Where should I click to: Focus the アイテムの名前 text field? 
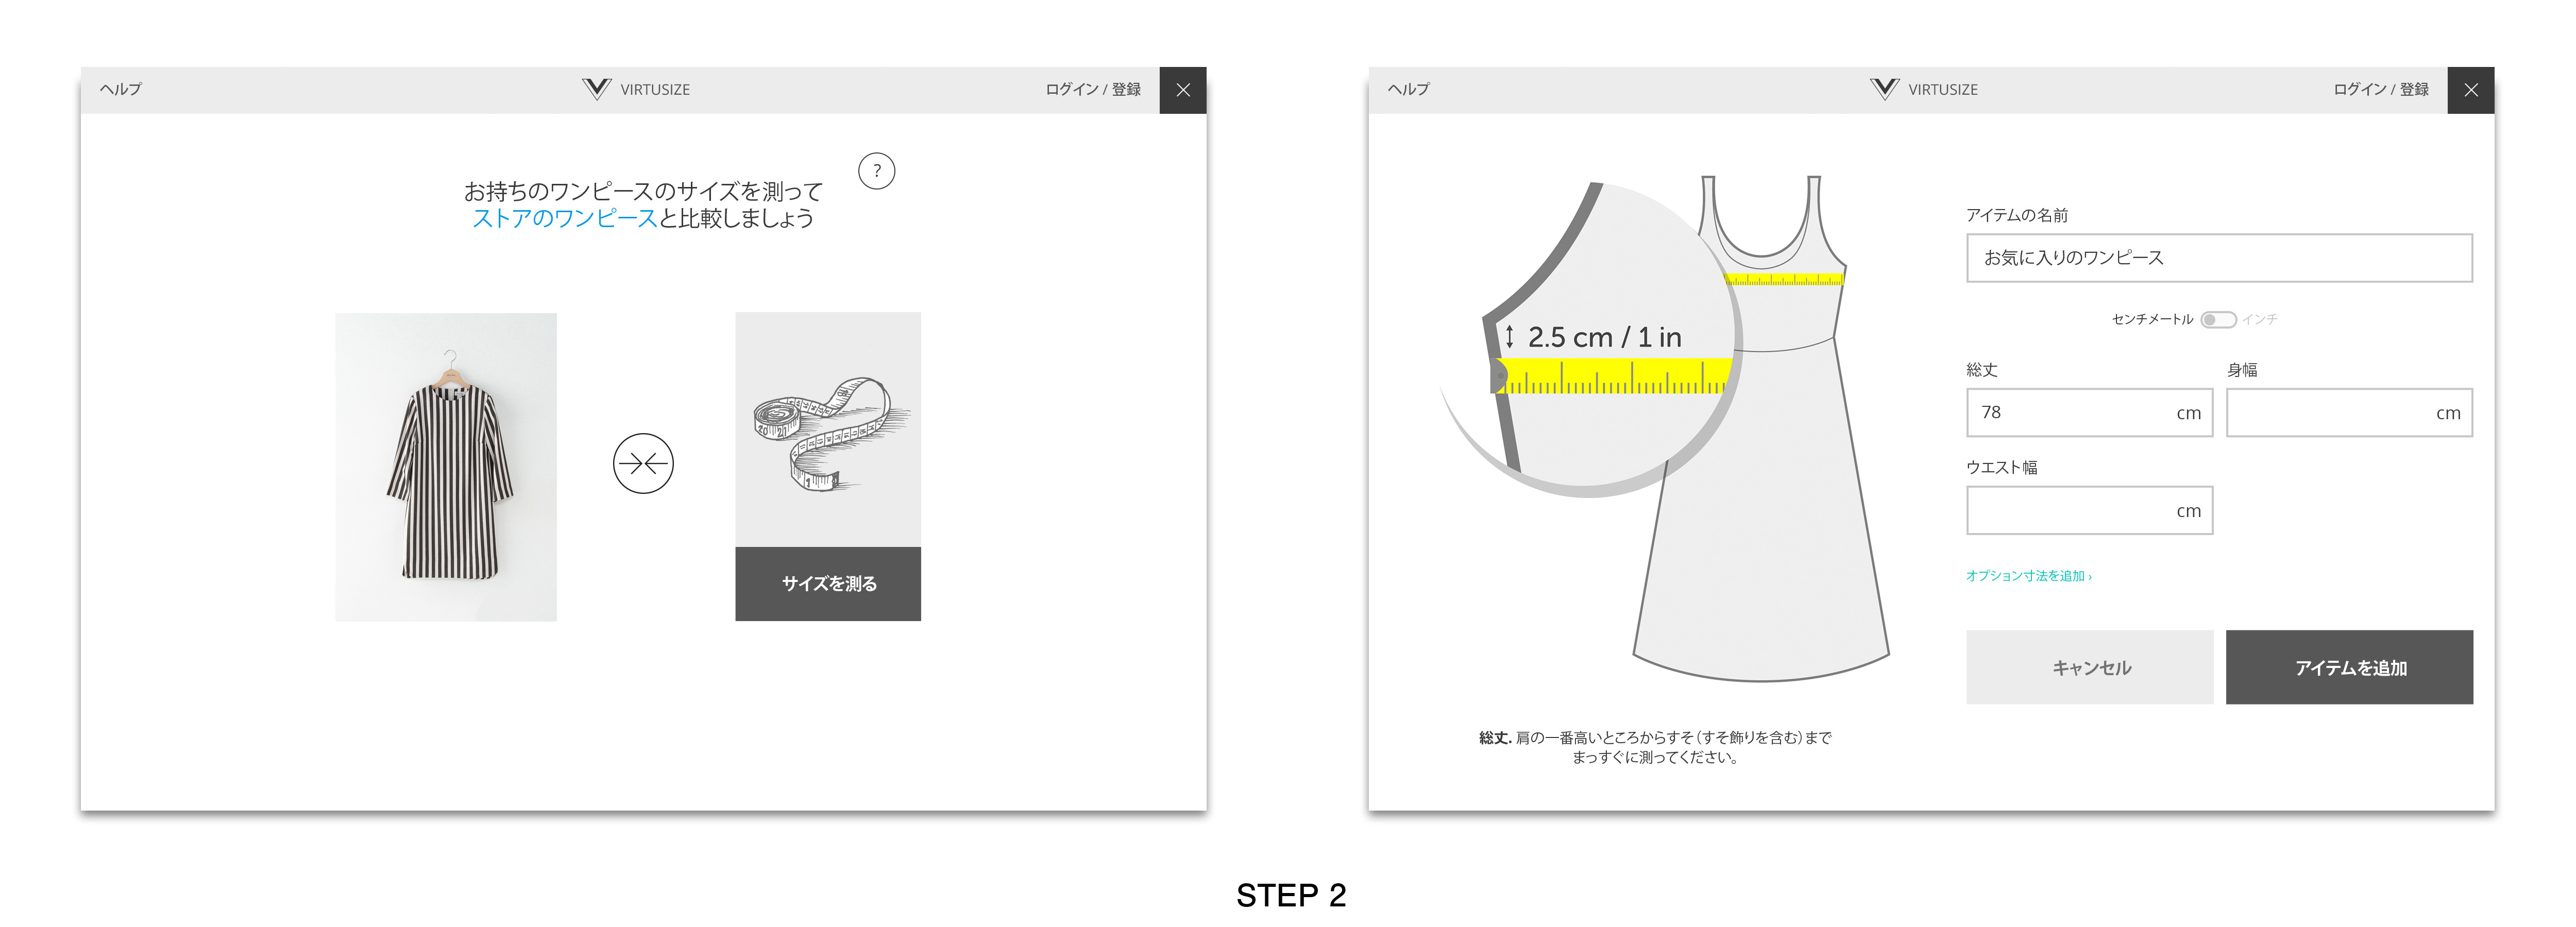pyautogui.click(x=2219, y=258)
